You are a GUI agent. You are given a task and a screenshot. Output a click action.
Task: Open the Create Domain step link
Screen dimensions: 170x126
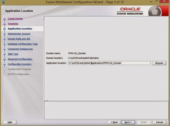(15, 18)
